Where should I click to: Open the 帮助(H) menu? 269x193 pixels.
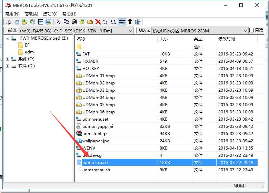click(69, 14)
